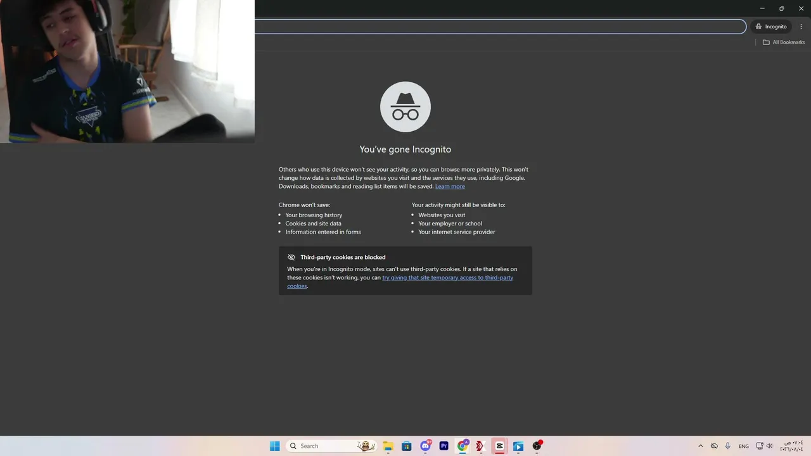Click the "Your employer or school" bullet
811x456 pixels.
click(x=450, y=224)
